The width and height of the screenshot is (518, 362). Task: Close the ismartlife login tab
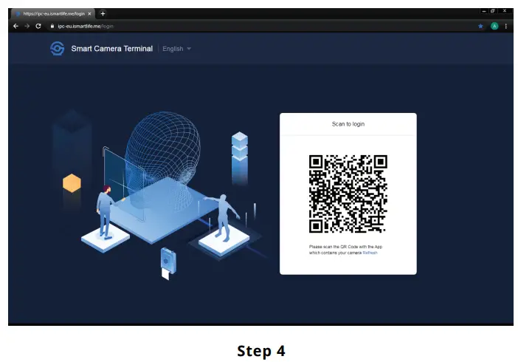pos(89,14)
